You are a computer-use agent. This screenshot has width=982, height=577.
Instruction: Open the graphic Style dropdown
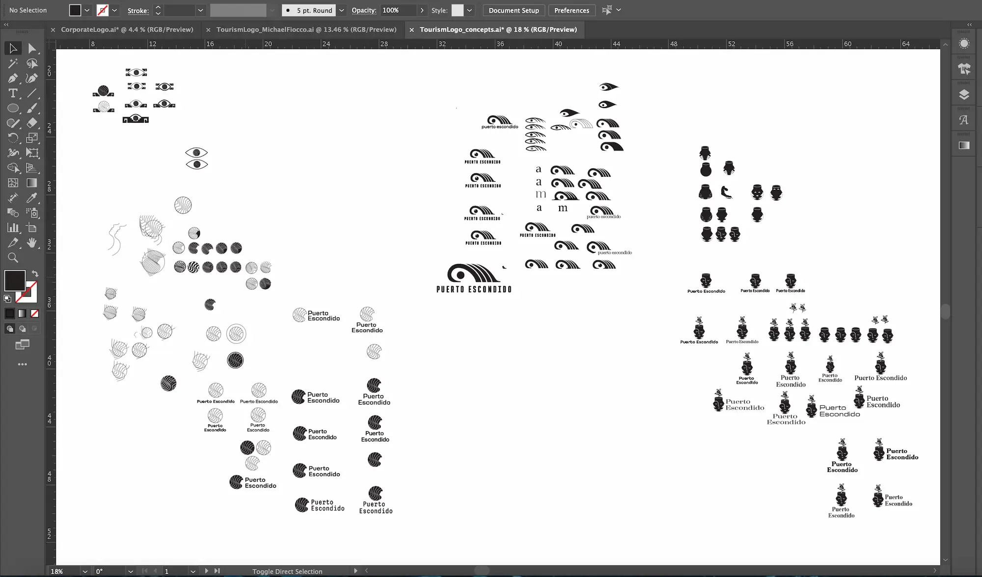point(469,10)
